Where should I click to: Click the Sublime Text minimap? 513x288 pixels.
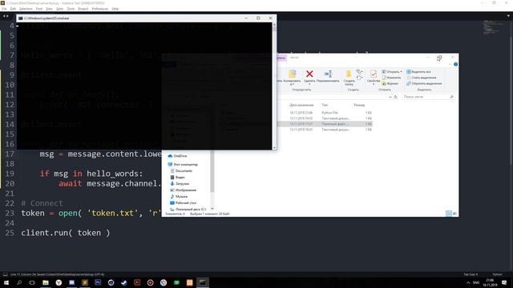click(x=493, y=27)
